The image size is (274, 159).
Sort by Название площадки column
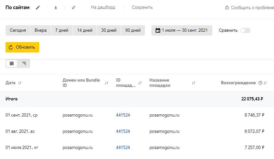point(194,83)
